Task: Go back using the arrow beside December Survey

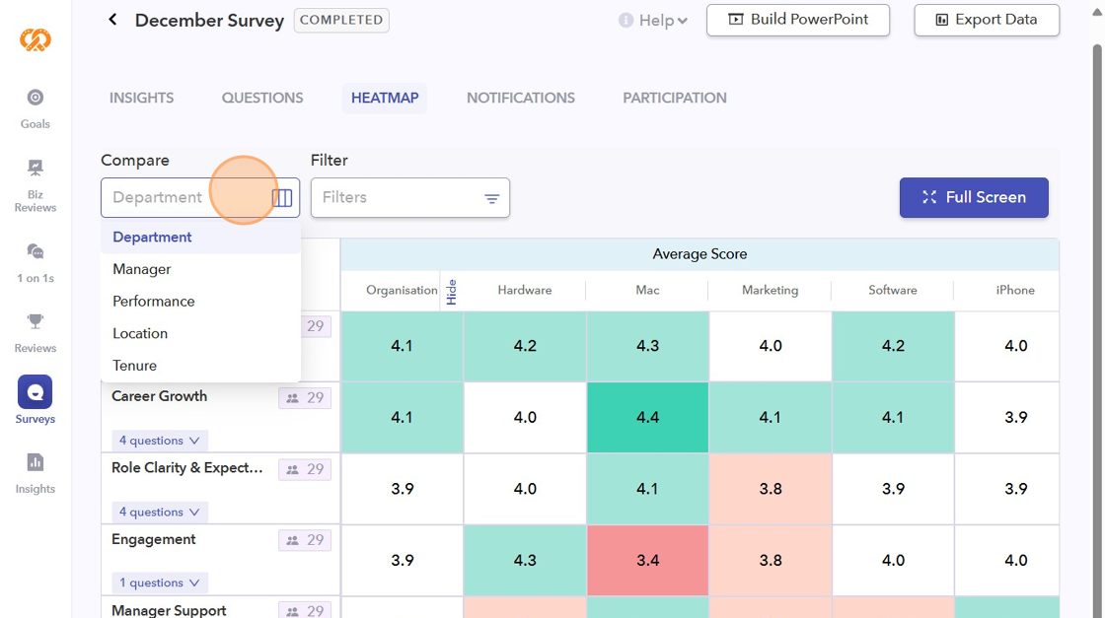Action: pos(112,20)
